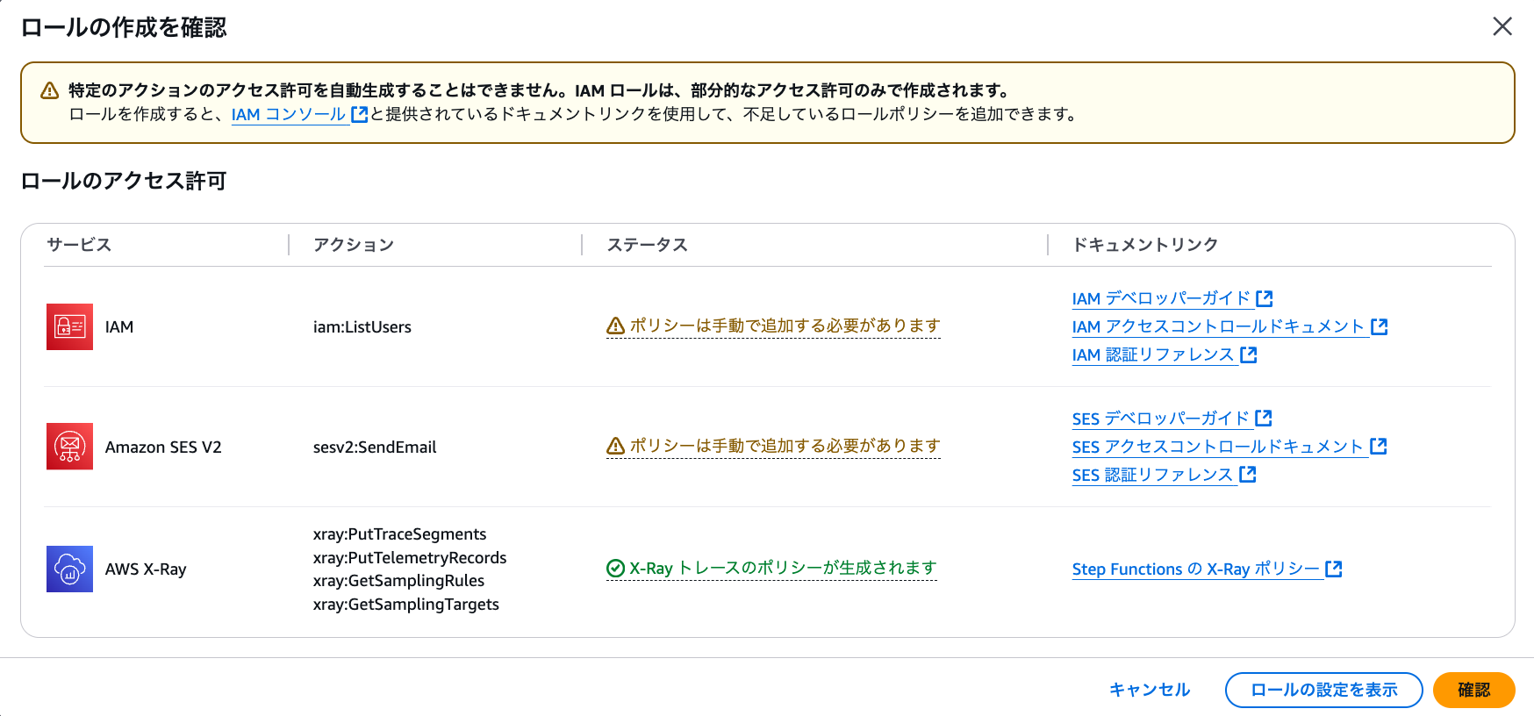Click the IAM service name text
Image resolution: width=1534 pixels, height=716 pixels.
(x=119, y=327)
